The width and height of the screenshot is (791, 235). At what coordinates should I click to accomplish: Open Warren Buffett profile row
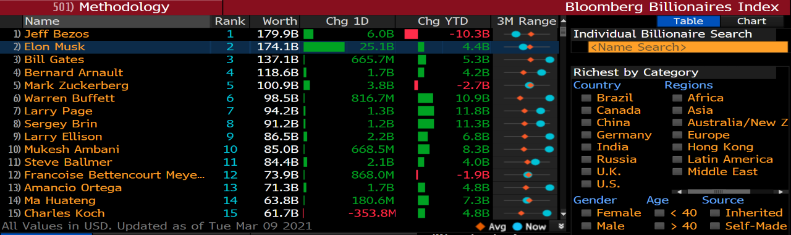point(279,98)
